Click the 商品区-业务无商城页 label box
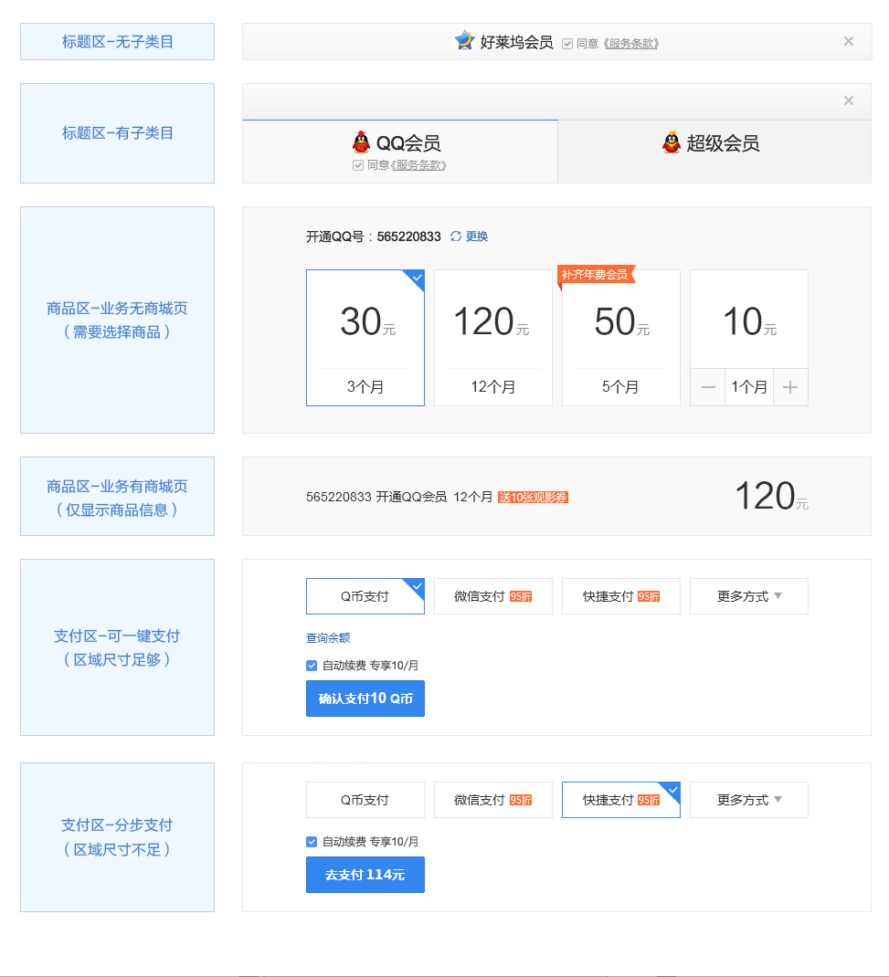This screenshot has height=977, width=889. [x=117, y=320]
